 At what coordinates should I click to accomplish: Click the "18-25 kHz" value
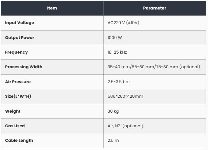pos(117,52)
